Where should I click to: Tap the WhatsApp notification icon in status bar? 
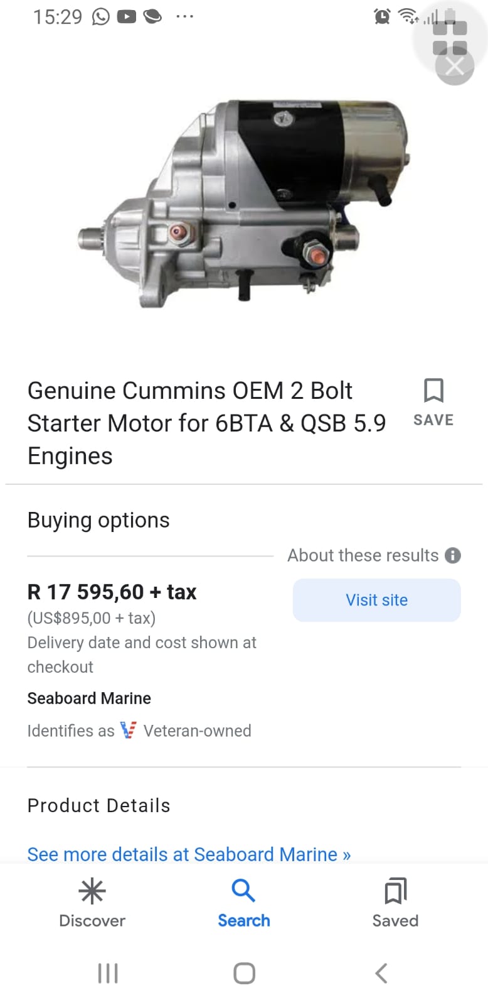point(100,16)
